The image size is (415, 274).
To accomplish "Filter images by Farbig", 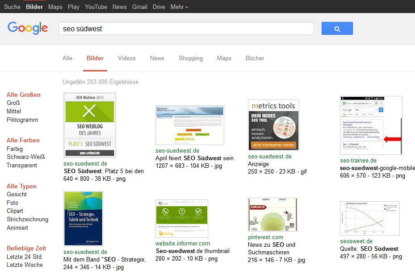I will (15, 149).
